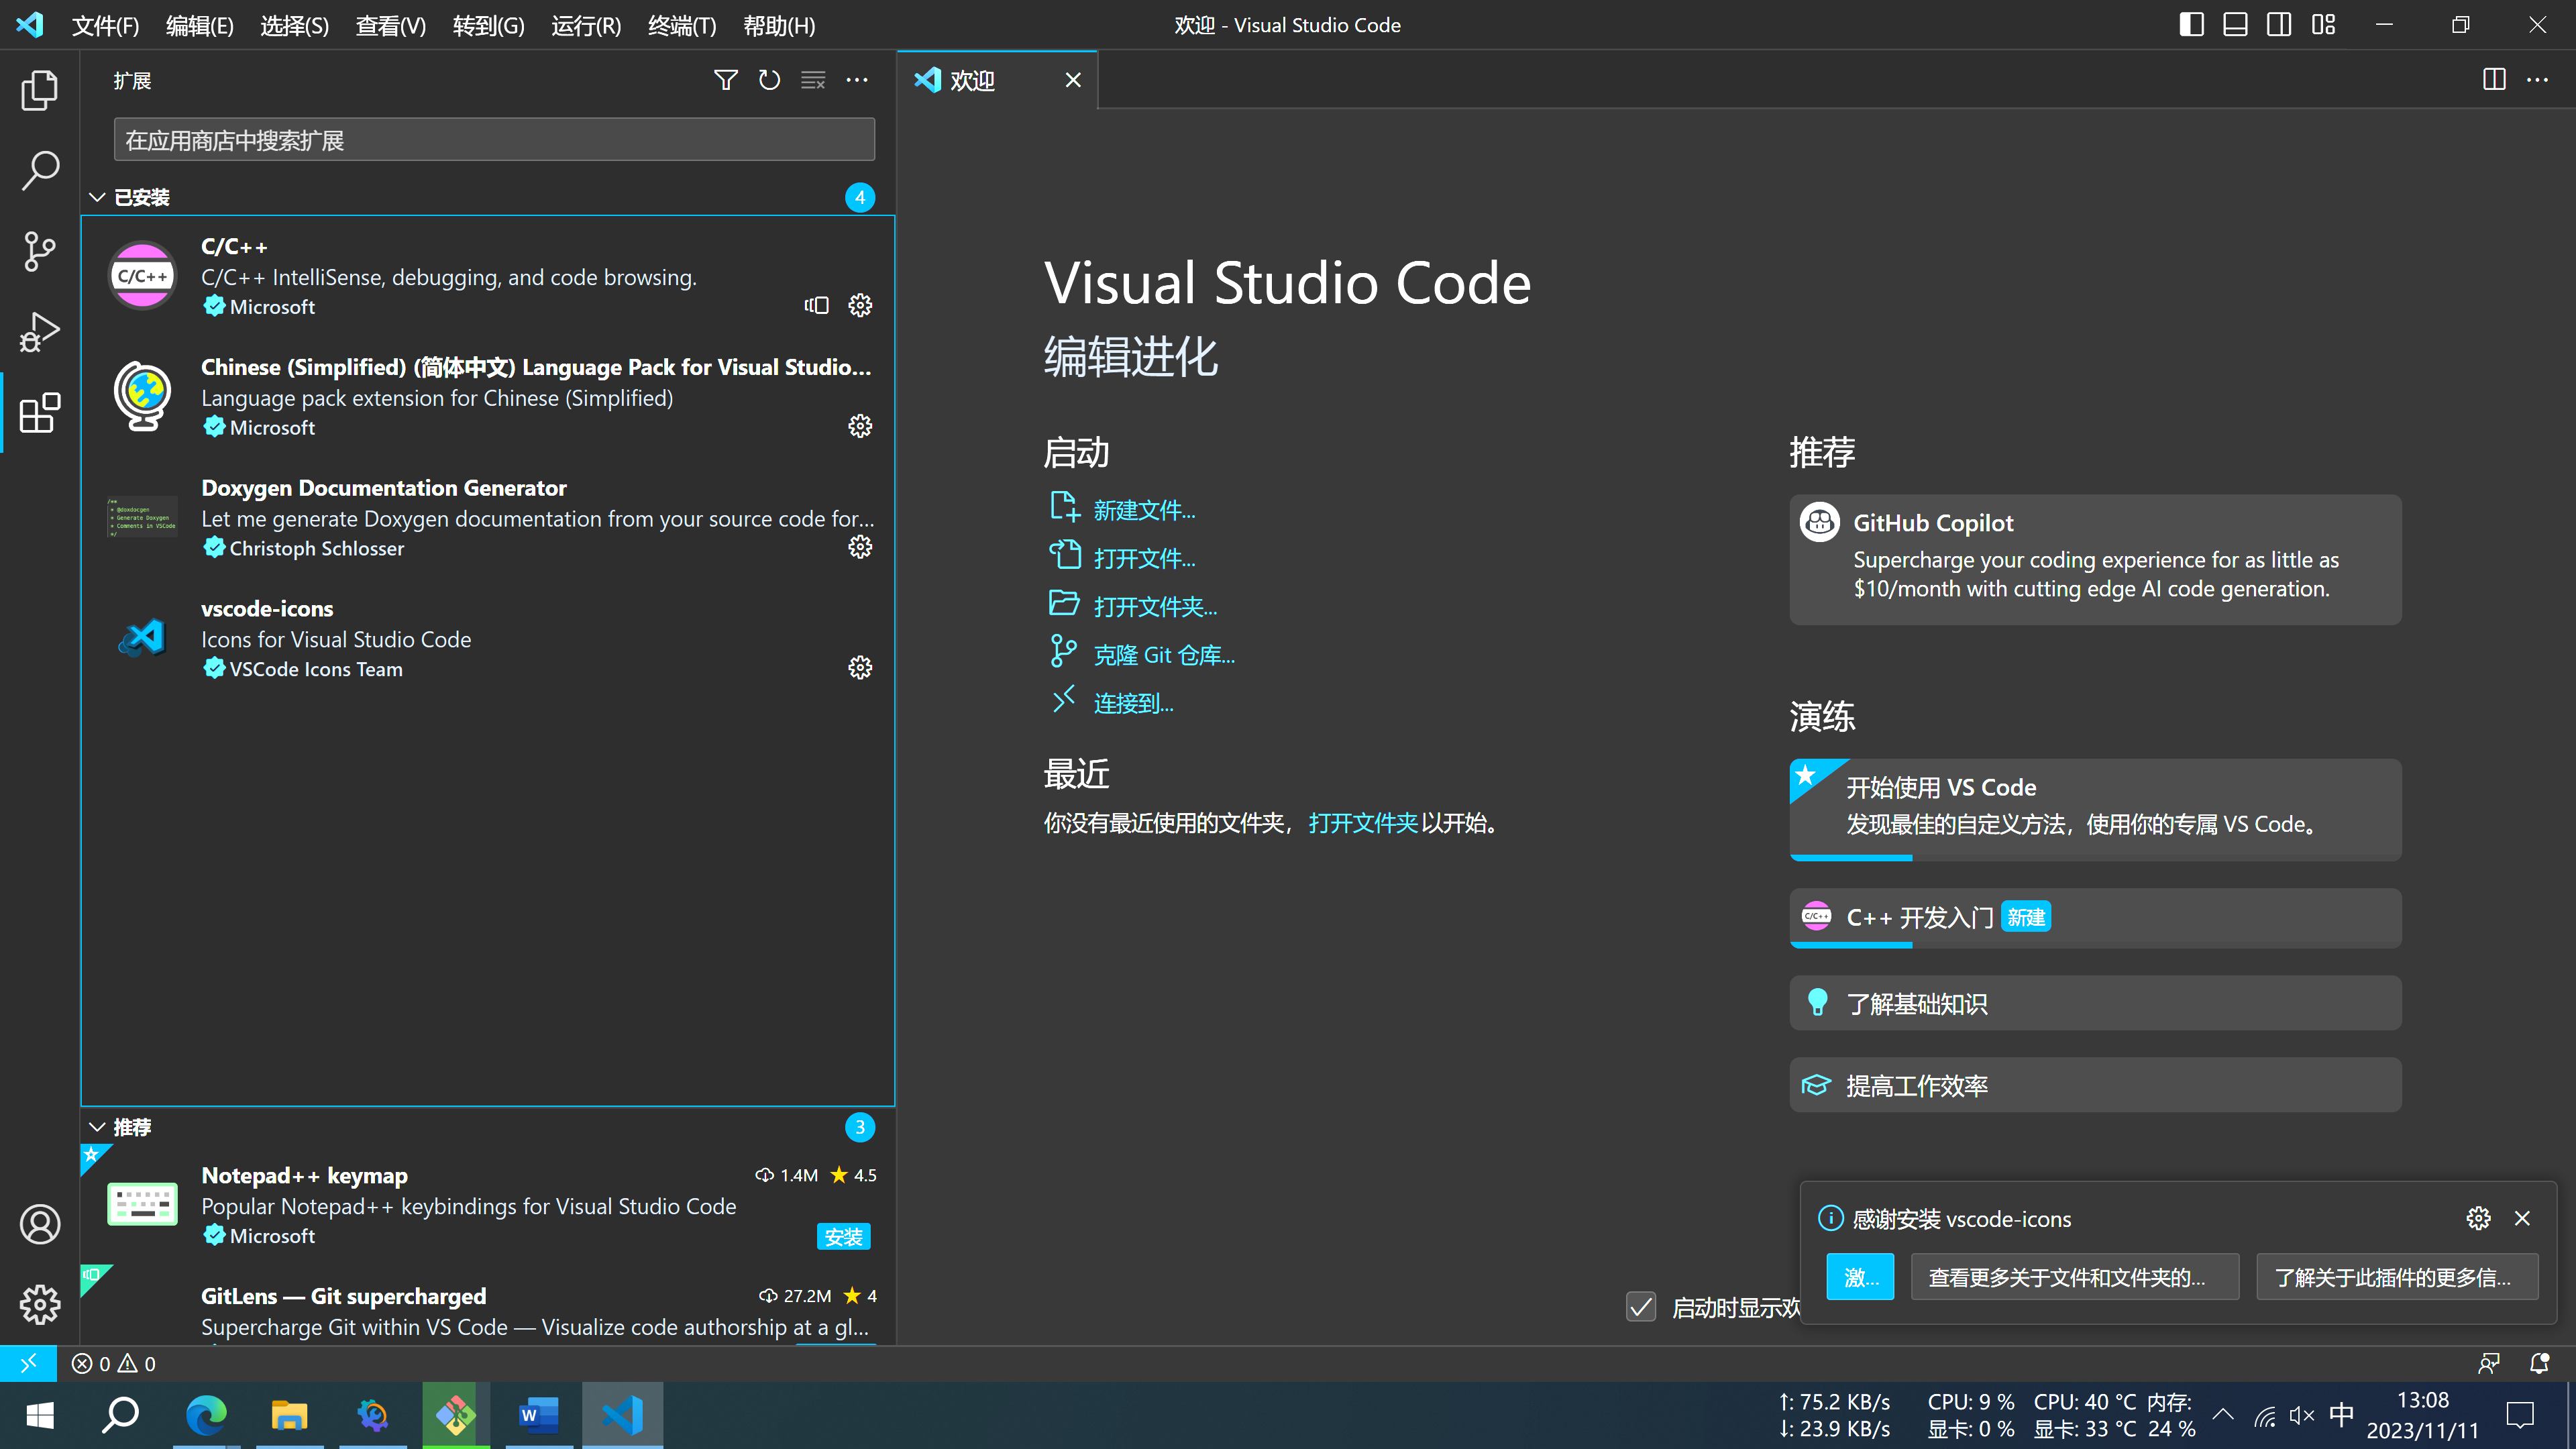Show errors and warnings in status bar
Image resolution: width=2576 pixels, height=1449 pixels.
tap(114, 1364)
